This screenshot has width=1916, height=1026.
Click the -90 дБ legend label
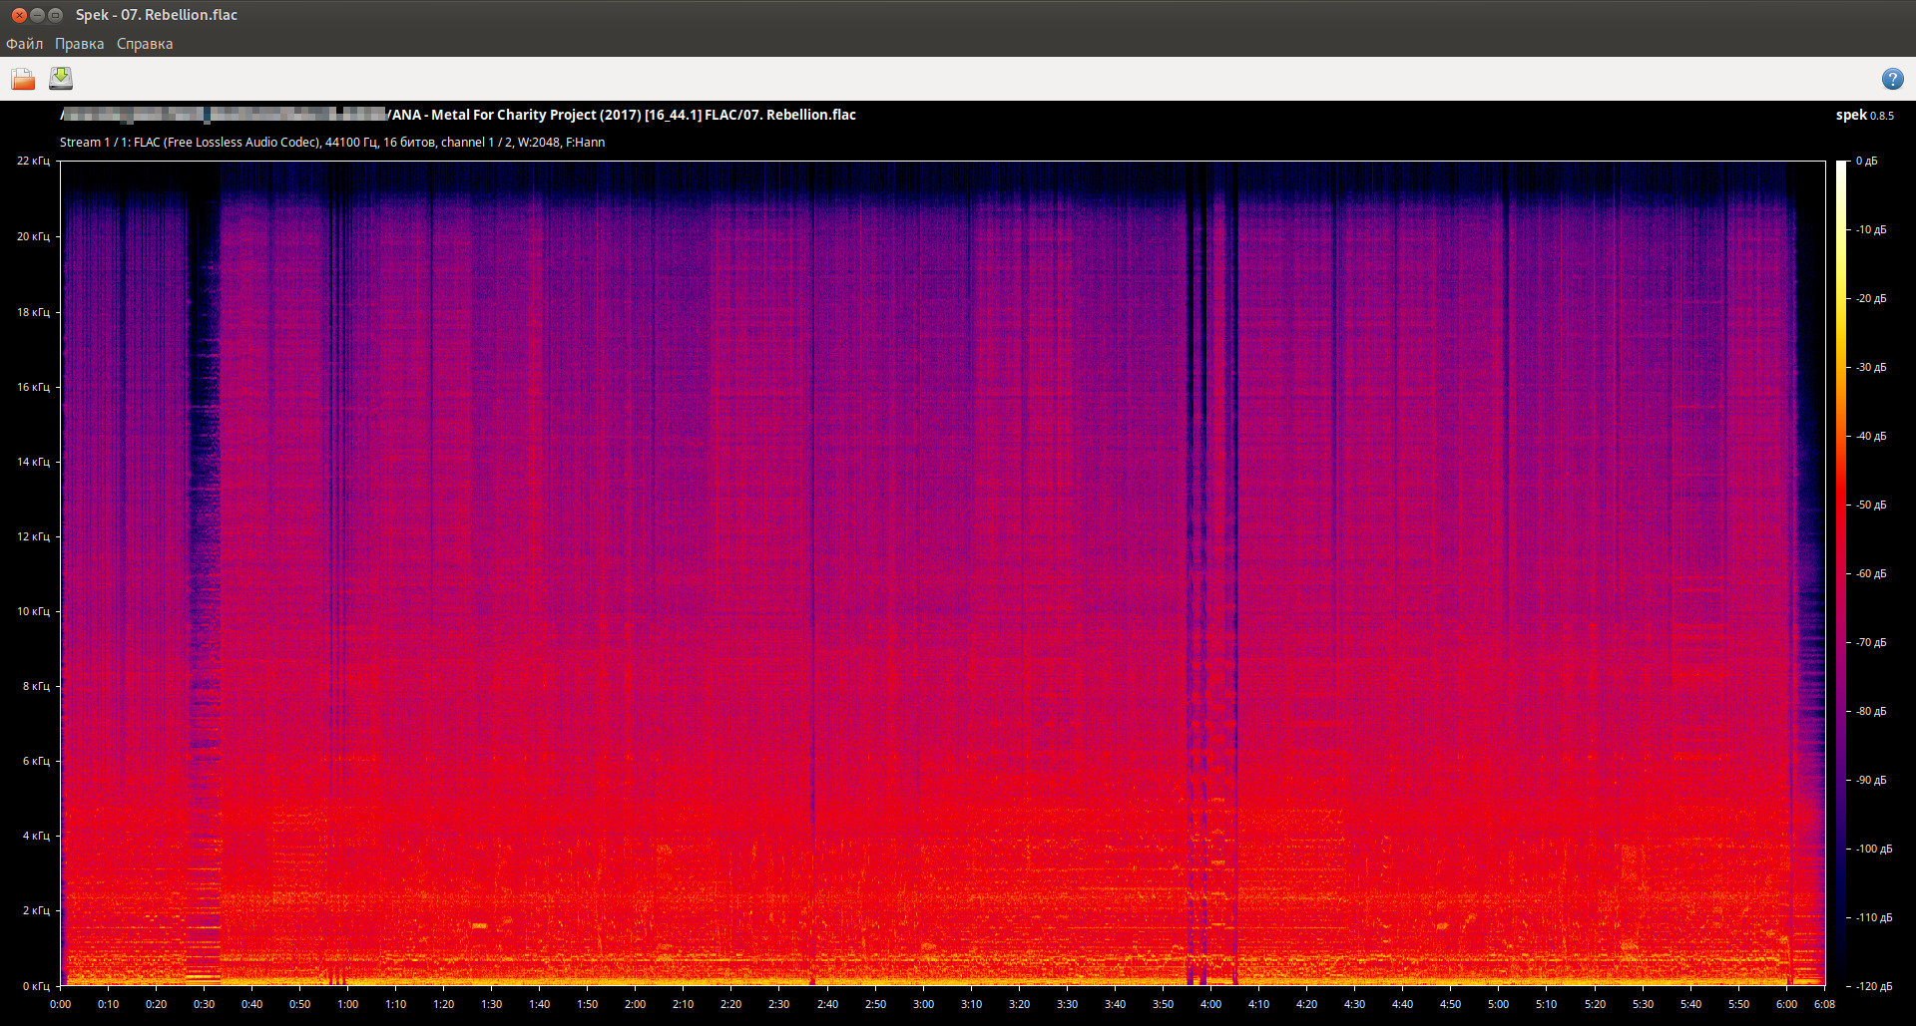1871,780
